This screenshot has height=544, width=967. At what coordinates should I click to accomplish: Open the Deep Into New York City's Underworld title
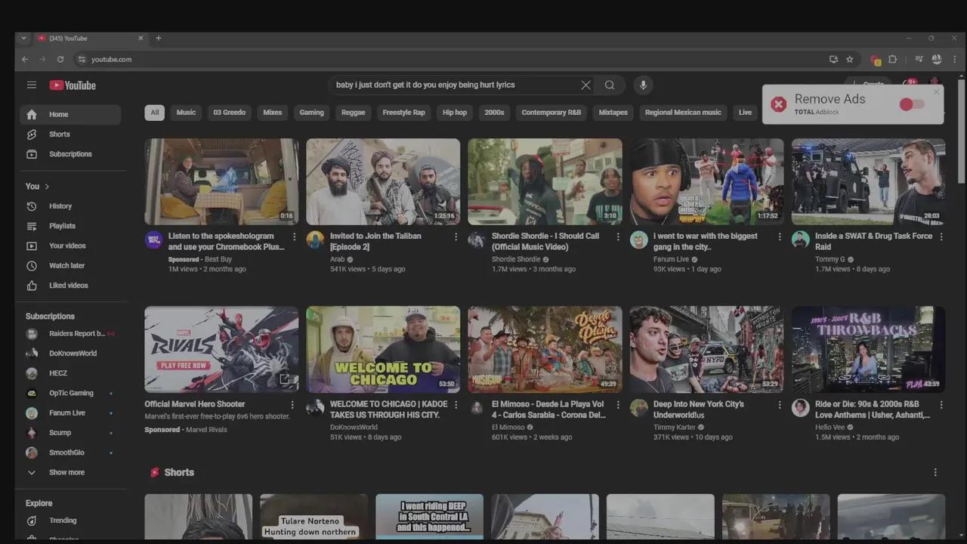699,410
